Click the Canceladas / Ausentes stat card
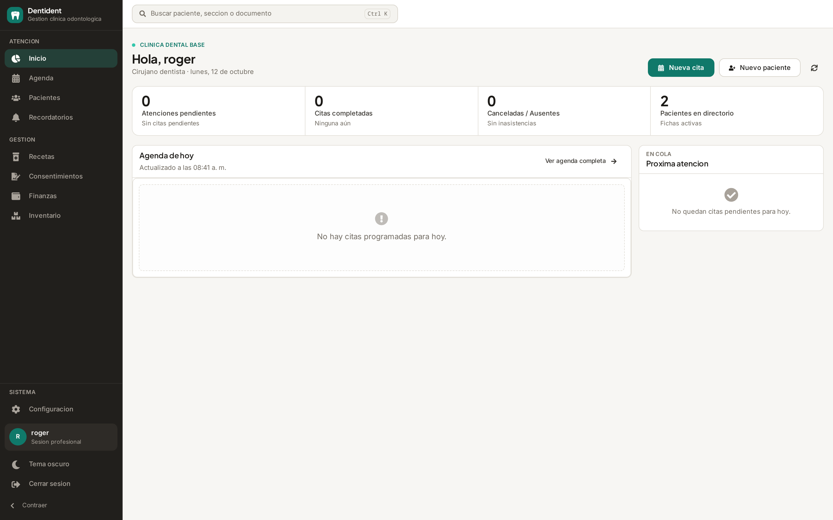This screenshot has width=833, height=520. click(564, 111)
